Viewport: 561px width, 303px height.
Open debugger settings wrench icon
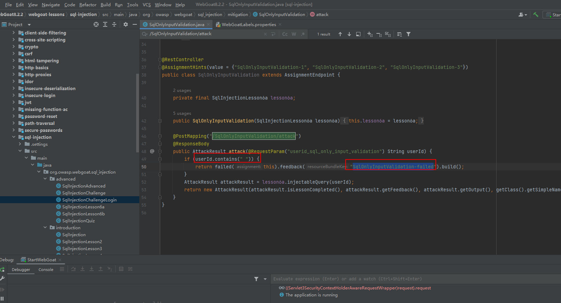point(2,278)
